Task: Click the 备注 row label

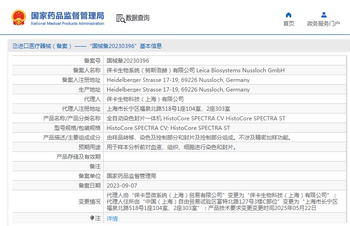Action: tap(95, 167)
